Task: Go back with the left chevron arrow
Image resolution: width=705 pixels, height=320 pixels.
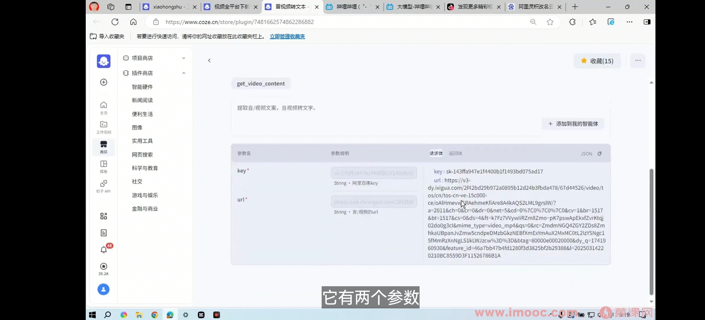Action: click(209, 60)
